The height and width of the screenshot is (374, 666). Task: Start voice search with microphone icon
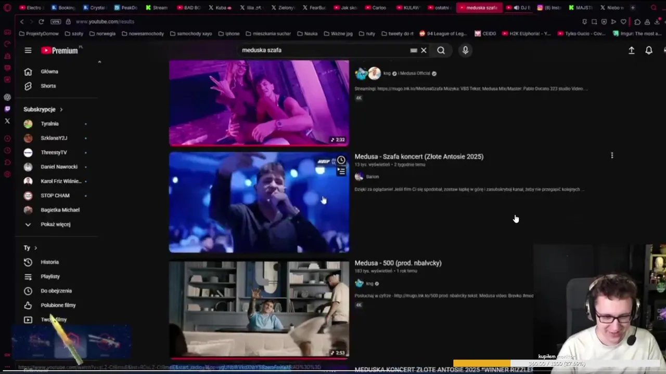[x=465, y=50]
